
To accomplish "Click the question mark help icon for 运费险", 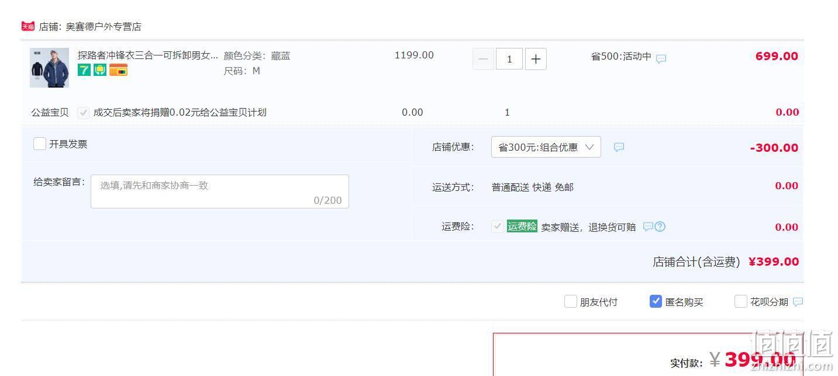I will point(660,227).
